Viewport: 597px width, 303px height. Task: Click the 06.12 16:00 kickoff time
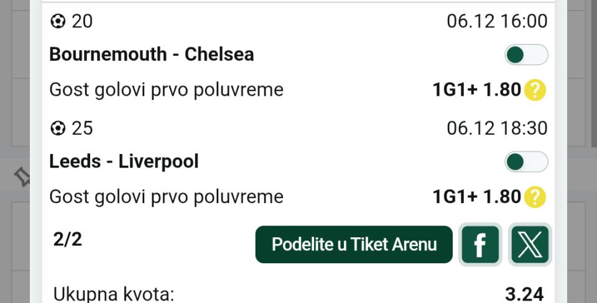497,22
